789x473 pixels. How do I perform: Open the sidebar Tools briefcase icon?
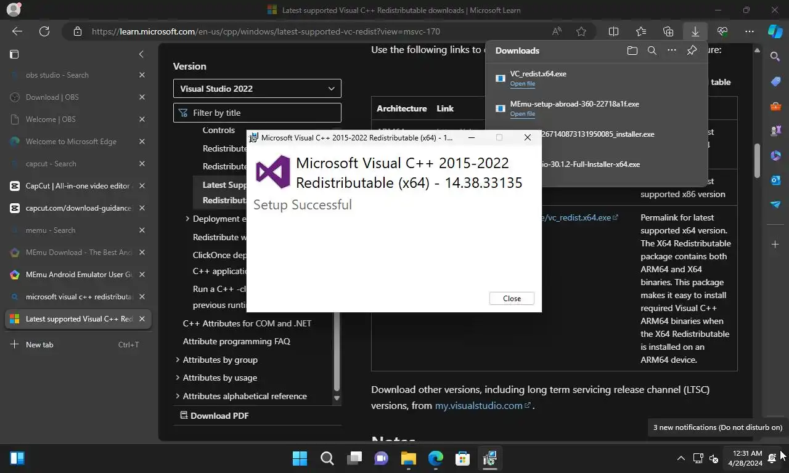775,106
